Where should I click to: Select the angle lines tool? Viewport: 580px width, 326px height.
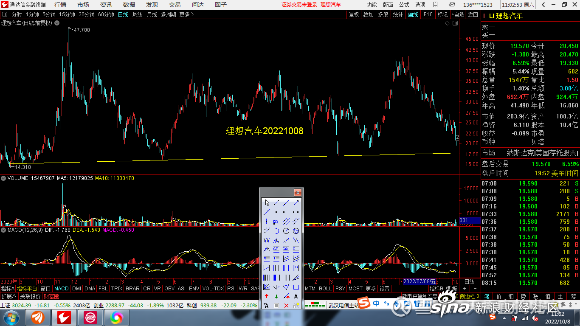[296, 278]
